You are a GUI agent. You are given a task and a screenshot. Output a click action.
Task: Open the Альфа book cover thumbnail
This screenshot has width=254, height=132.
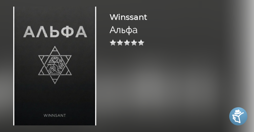tap(55, 66)
